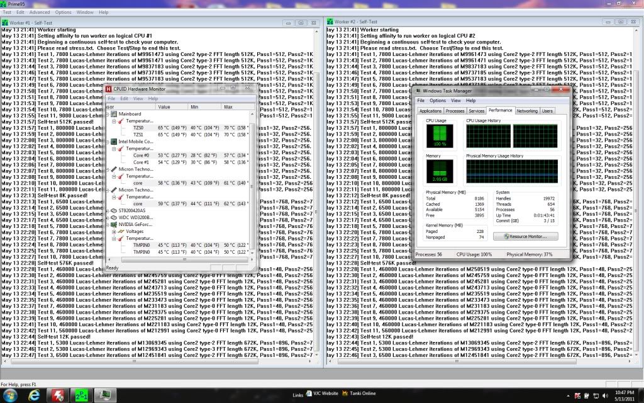The height and width of the screenshot is (403, 644).
Task: Open Prime95 Window menu
Action: [85, 13]
